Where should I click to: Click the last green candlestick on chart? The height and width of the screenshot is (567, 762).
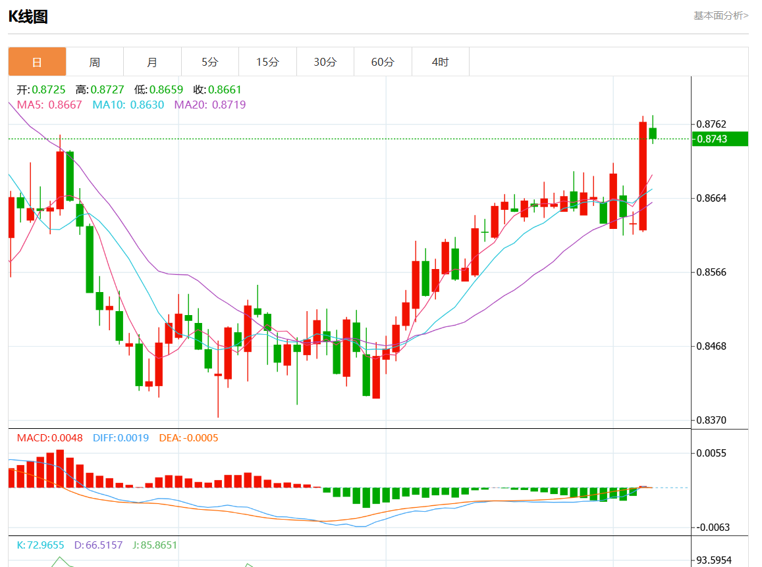[653, 133]
